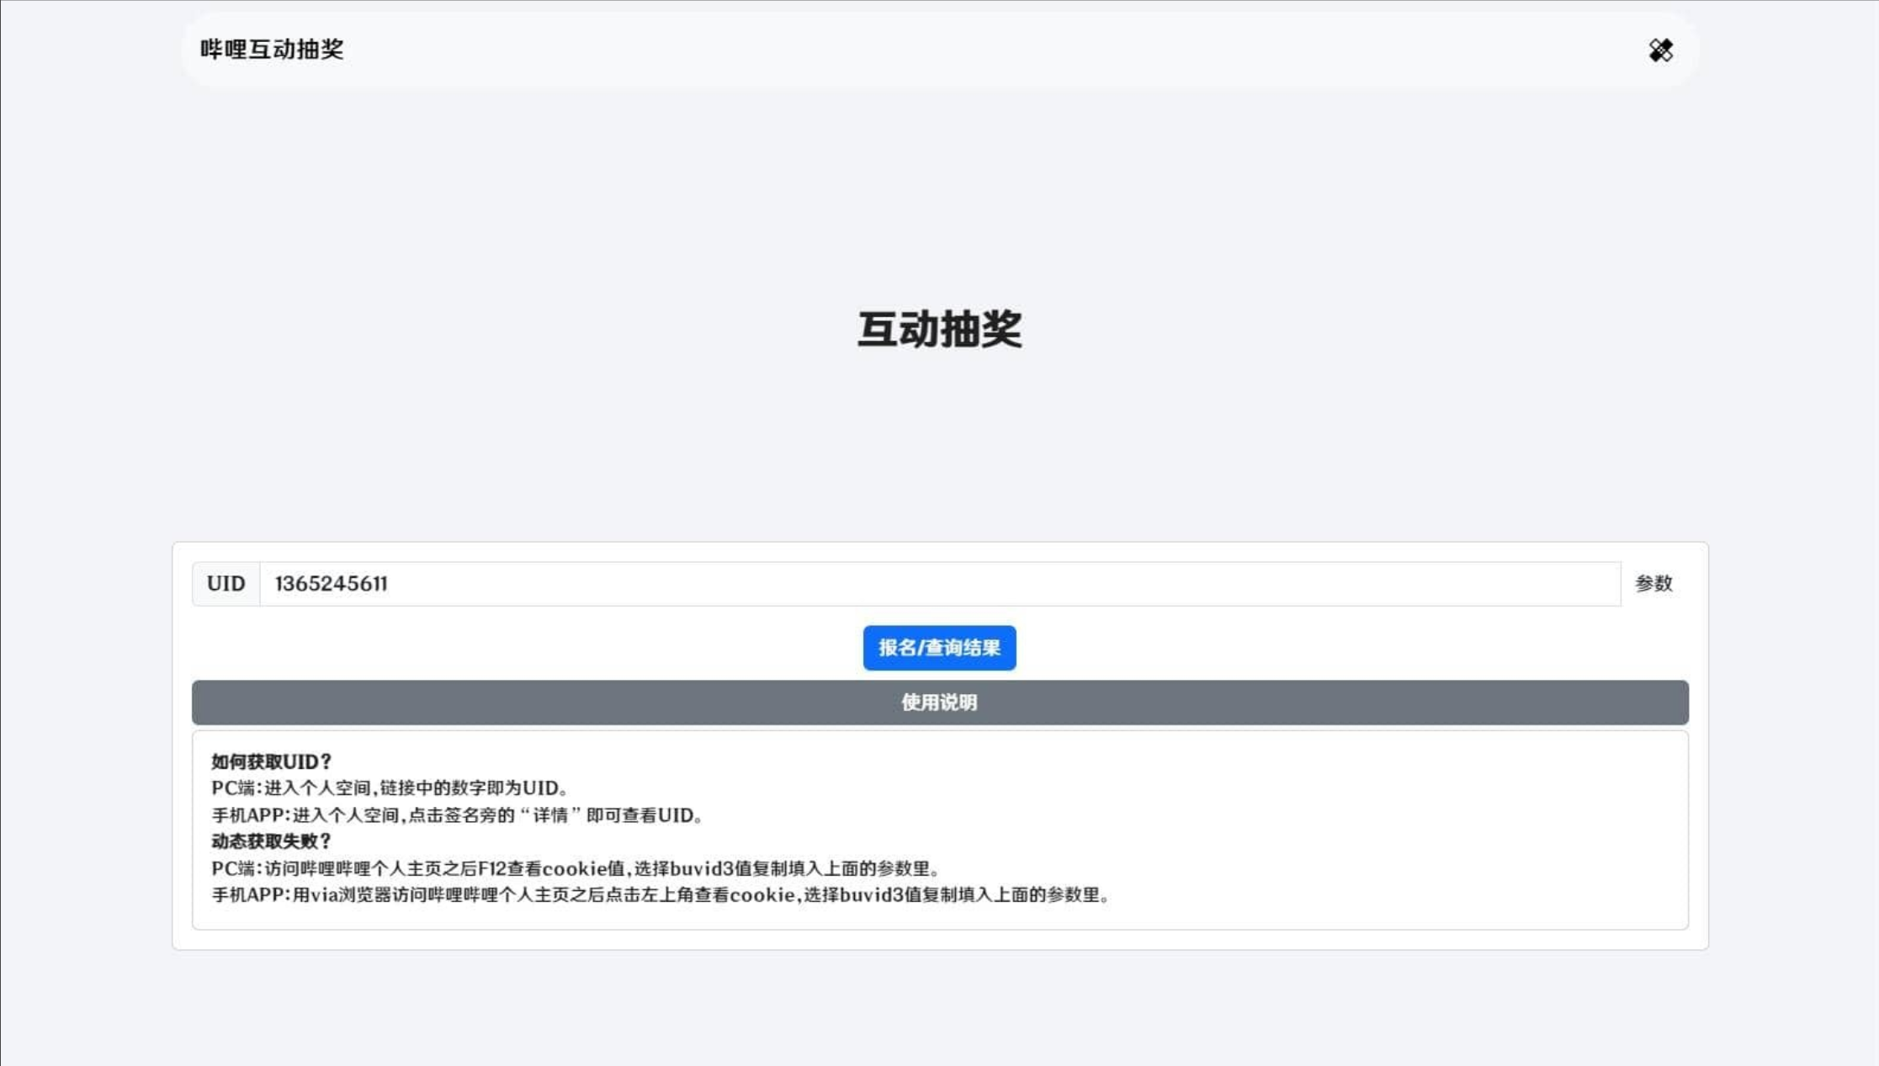1879x1066 pixels.
Task: Focus the UID number input field
Action: pyautogui.click(x=841, y=584)
